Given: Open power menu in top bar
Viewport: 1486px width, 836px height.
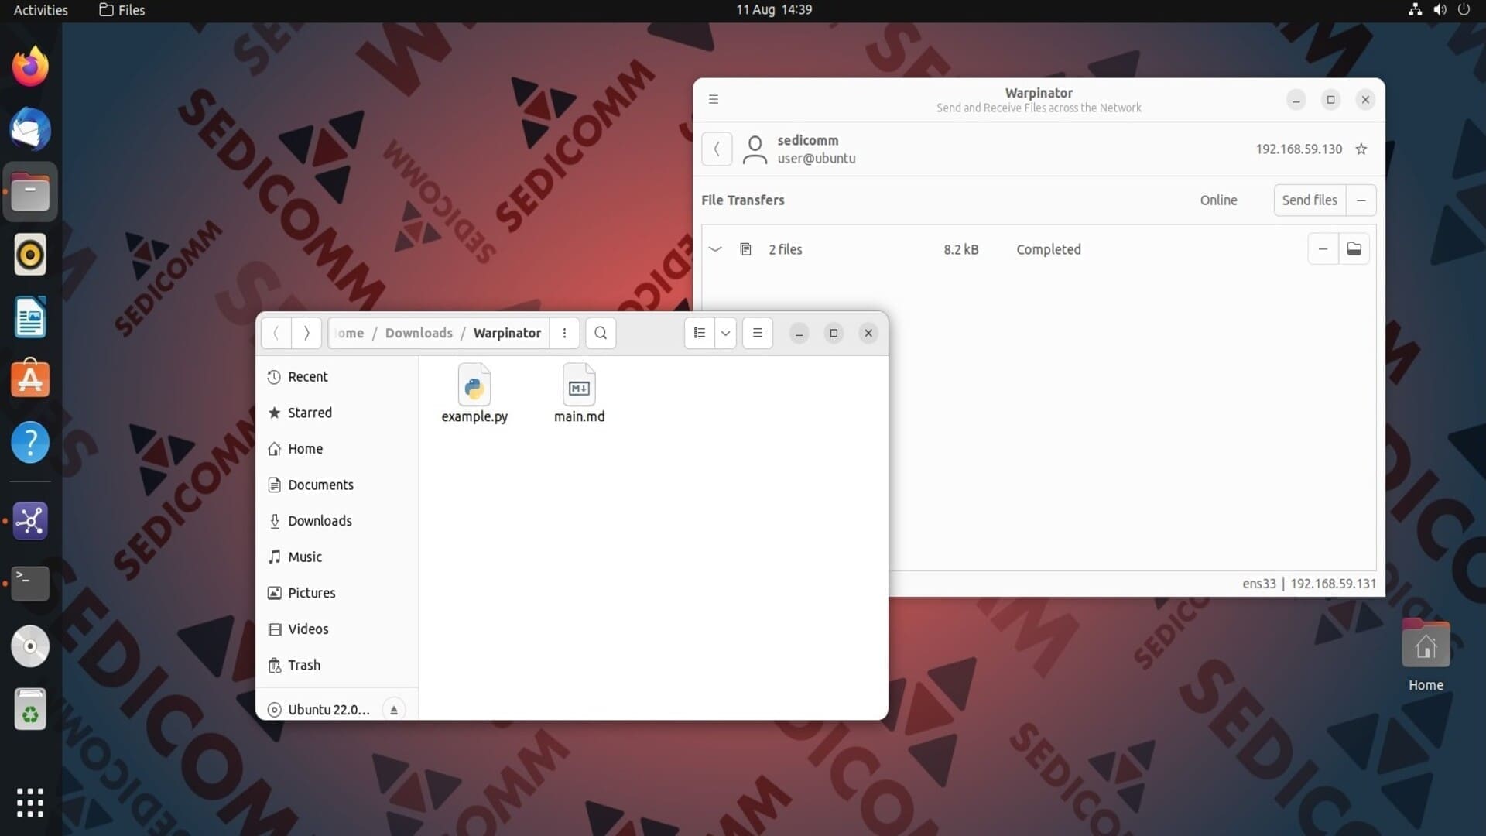Looking at the screenshot, I should click(x=1464, y=10).
